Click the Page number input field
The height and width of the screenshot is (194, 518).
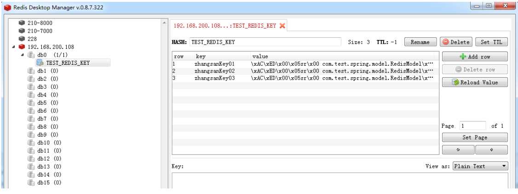pos(472,126)
